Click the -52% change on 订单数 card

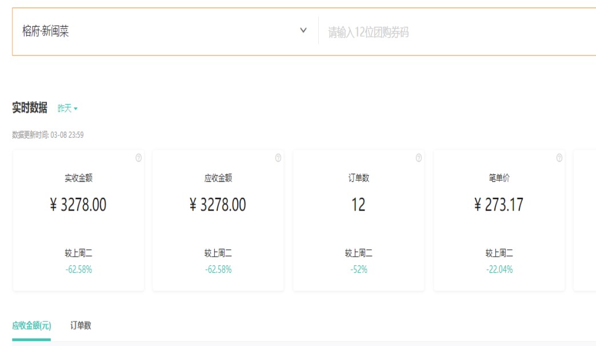pos(358,269)
